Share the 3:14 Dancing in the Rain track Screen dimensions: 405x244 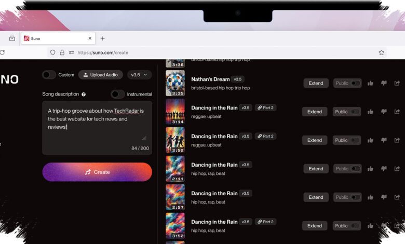pyautogui.click(x=397, y=112)
